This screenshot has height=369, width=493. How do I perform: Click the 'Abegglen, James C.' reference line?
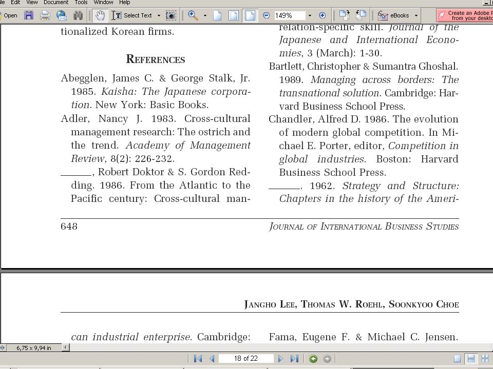(155, 78)
